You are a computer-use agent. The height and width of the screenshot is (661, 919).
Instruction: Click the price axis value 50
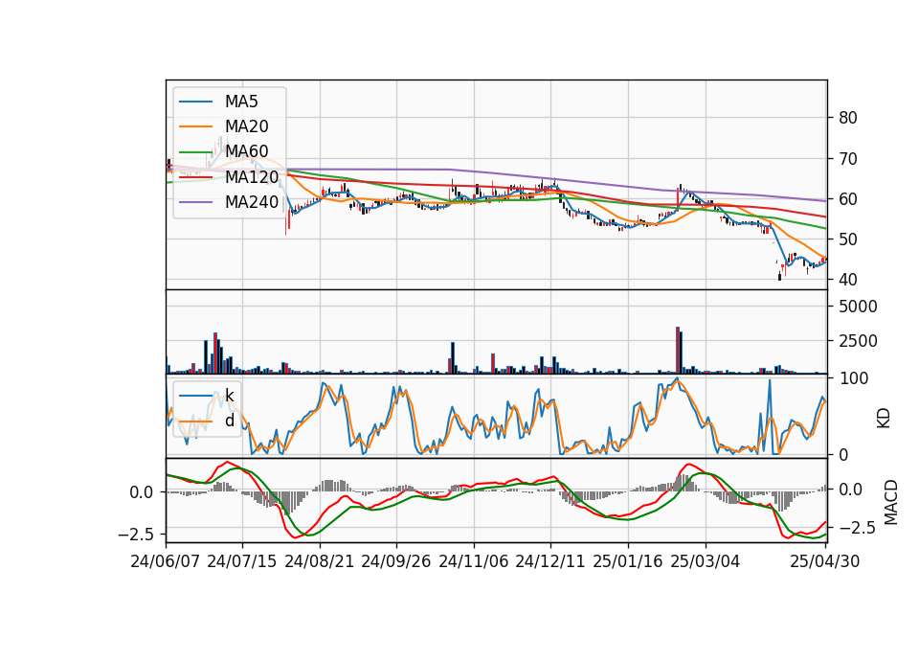[848, 239]
